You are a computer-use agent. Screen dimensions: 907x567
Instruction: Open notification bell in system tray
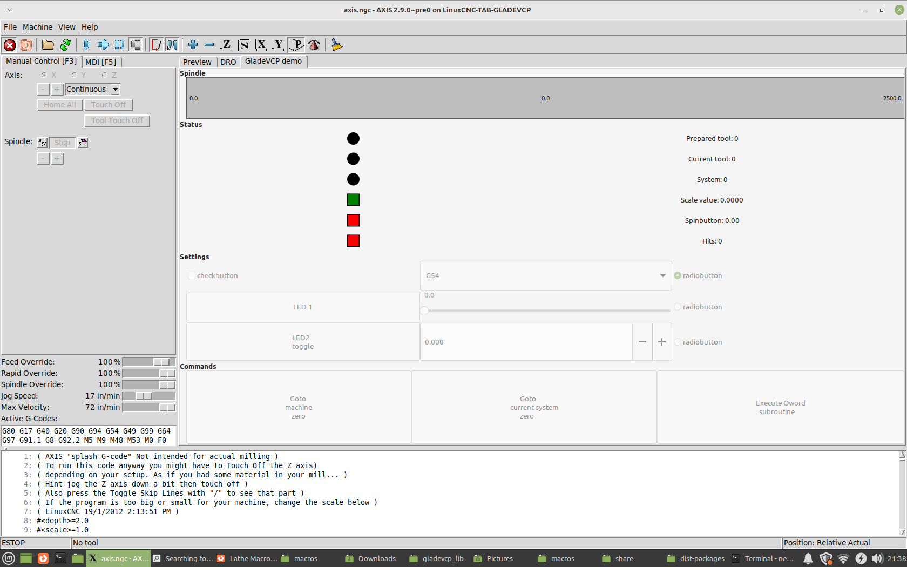808,558
